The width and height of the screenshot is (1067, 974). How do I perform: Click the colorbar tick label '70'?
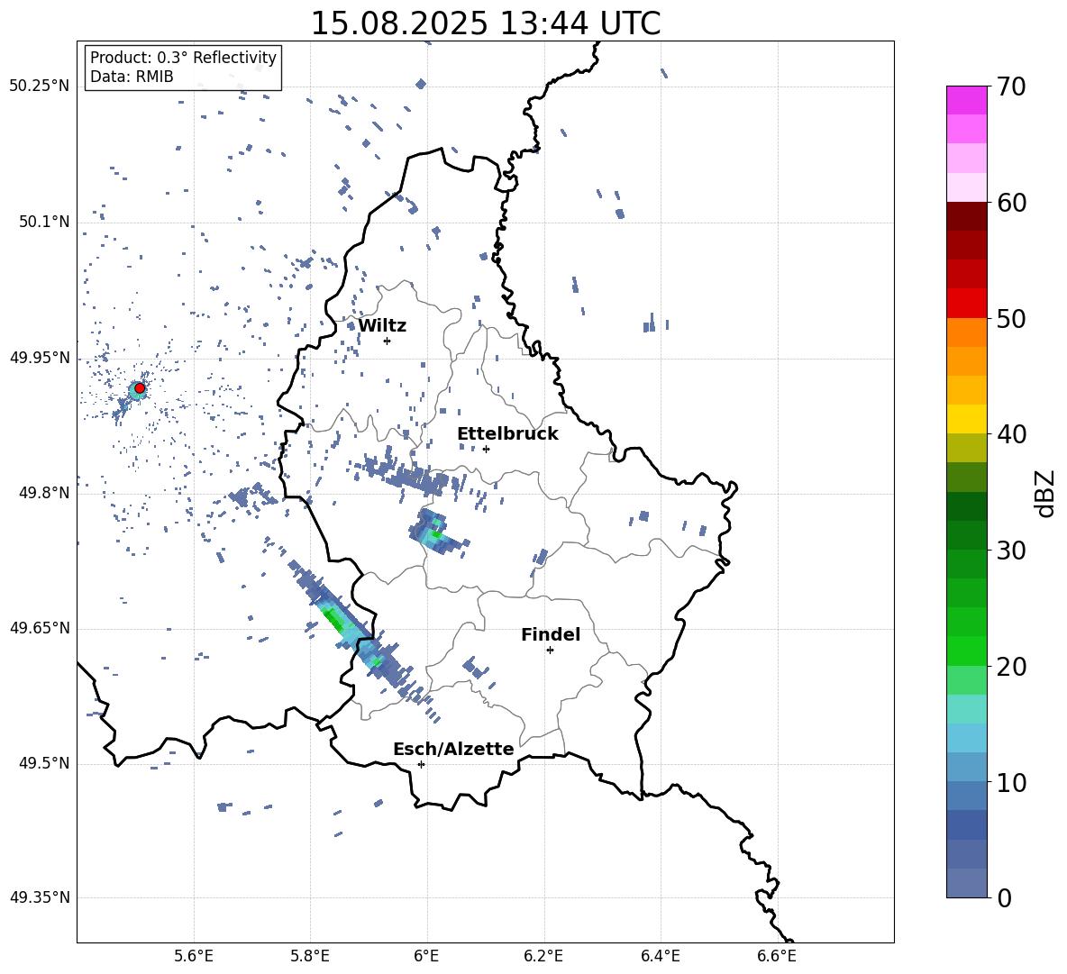pyautogui.click(x=1012, y=87)
